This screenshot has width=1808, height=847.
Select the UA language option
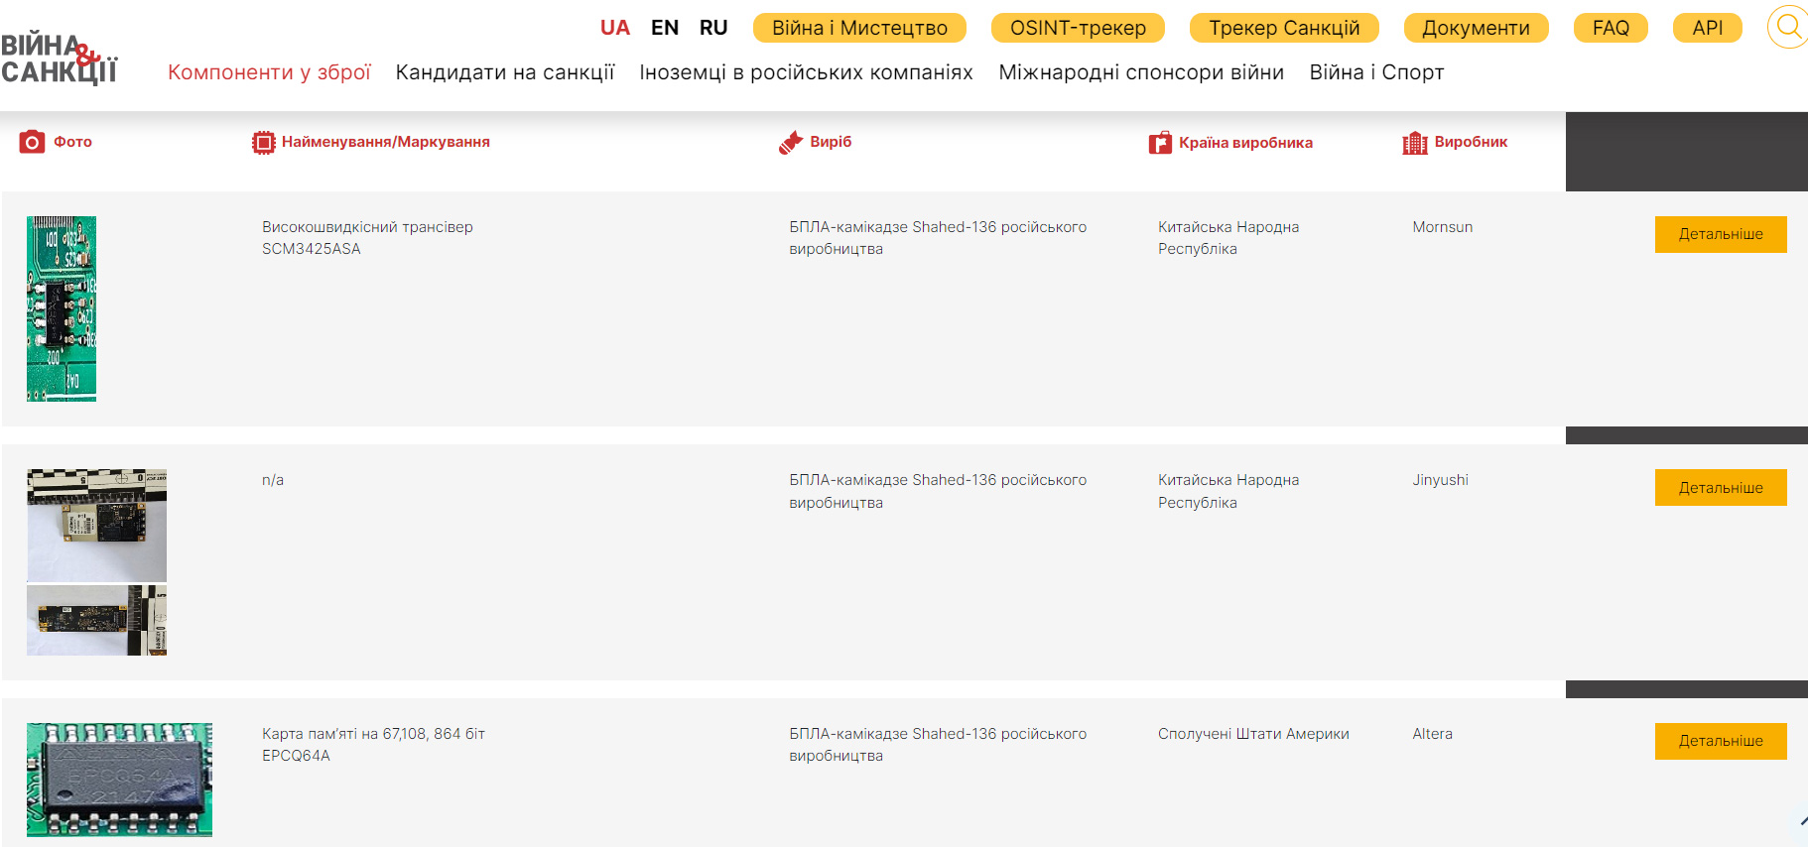[614, 28]
